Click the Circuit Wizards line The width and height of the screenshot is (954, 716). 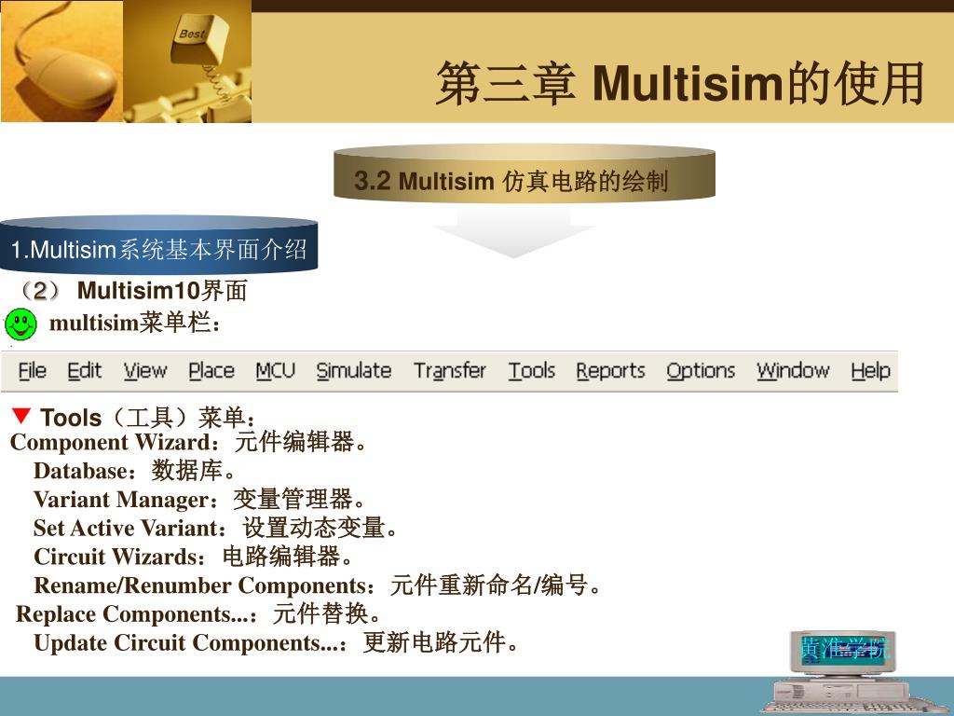[193, 557]
